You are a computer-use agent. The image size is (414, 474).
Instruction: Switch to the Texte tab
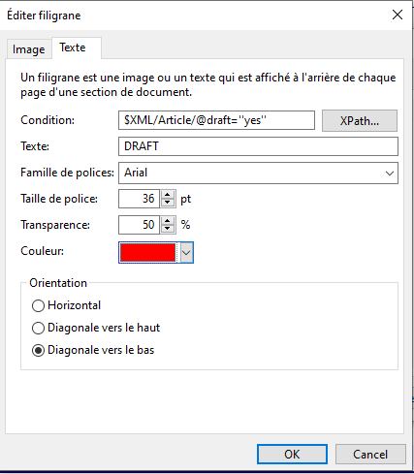(73, 47)
